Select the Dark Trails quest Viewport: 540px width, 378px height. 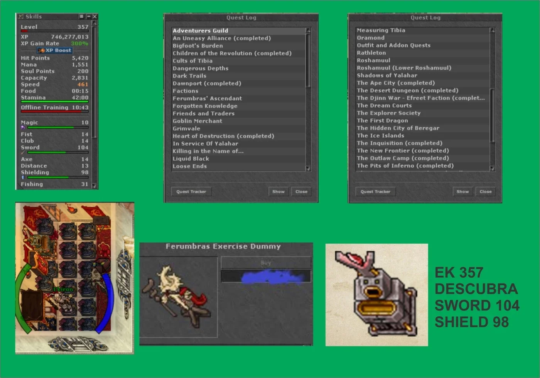pos(238,76)
